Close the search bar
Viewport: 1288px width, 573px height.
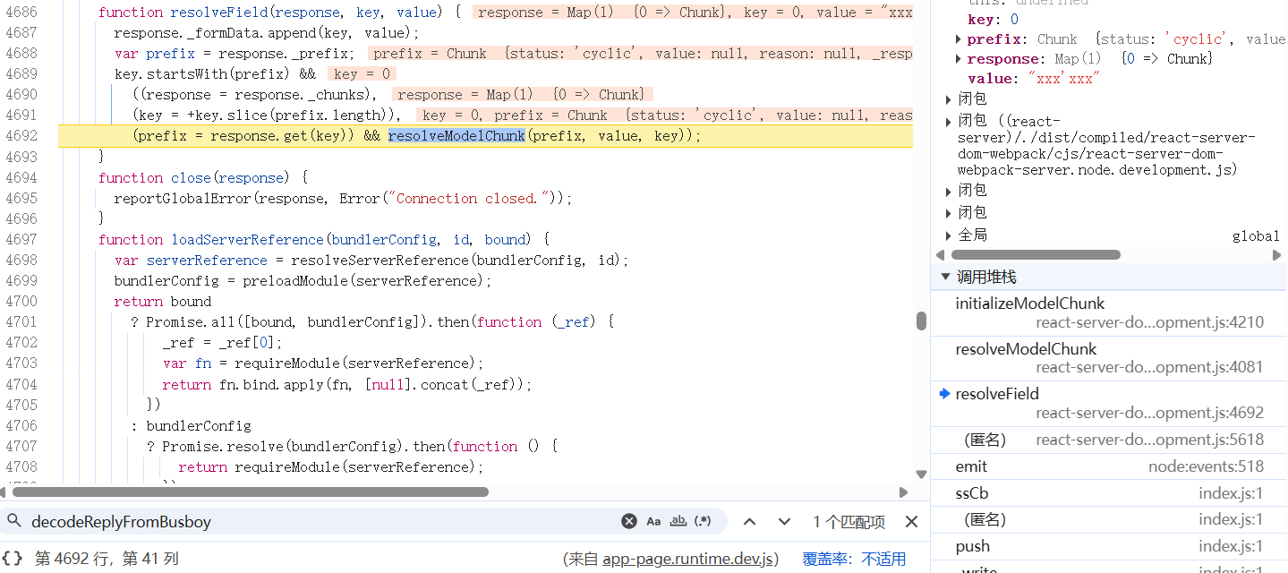(911, 521)
